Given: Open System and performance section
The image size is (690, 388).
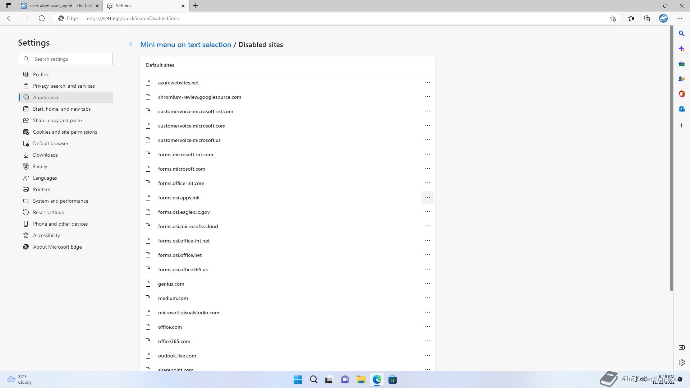Looking at the screenshot, I should tap(65, 201).
